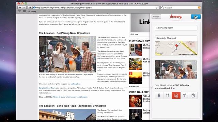Screen dimensions: 218x122
Task: Add bookmark with the plus button
Action: 30,7
